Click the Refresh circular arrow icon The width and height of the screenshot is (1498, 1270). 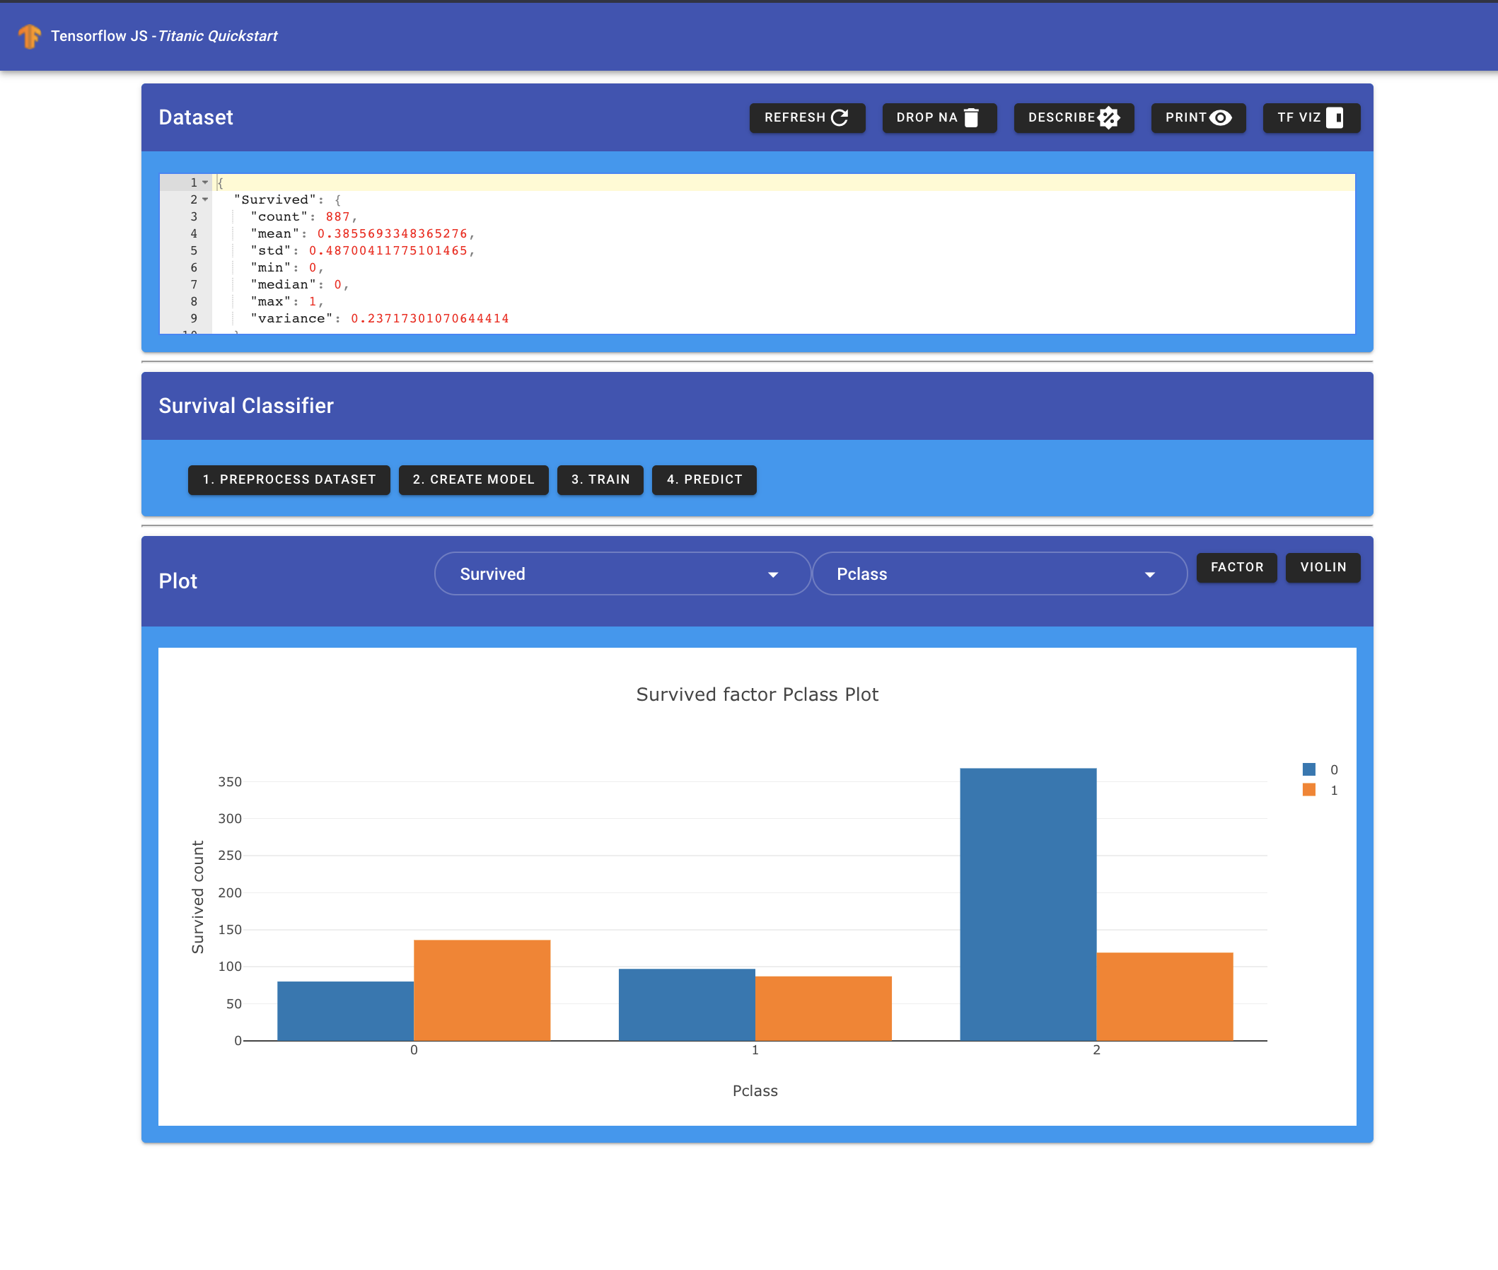click(840, 117)
